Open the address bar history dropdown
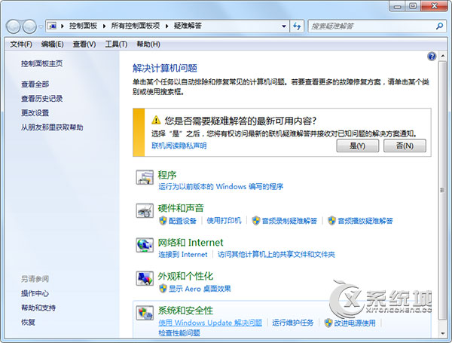 (x=284, y=26)
